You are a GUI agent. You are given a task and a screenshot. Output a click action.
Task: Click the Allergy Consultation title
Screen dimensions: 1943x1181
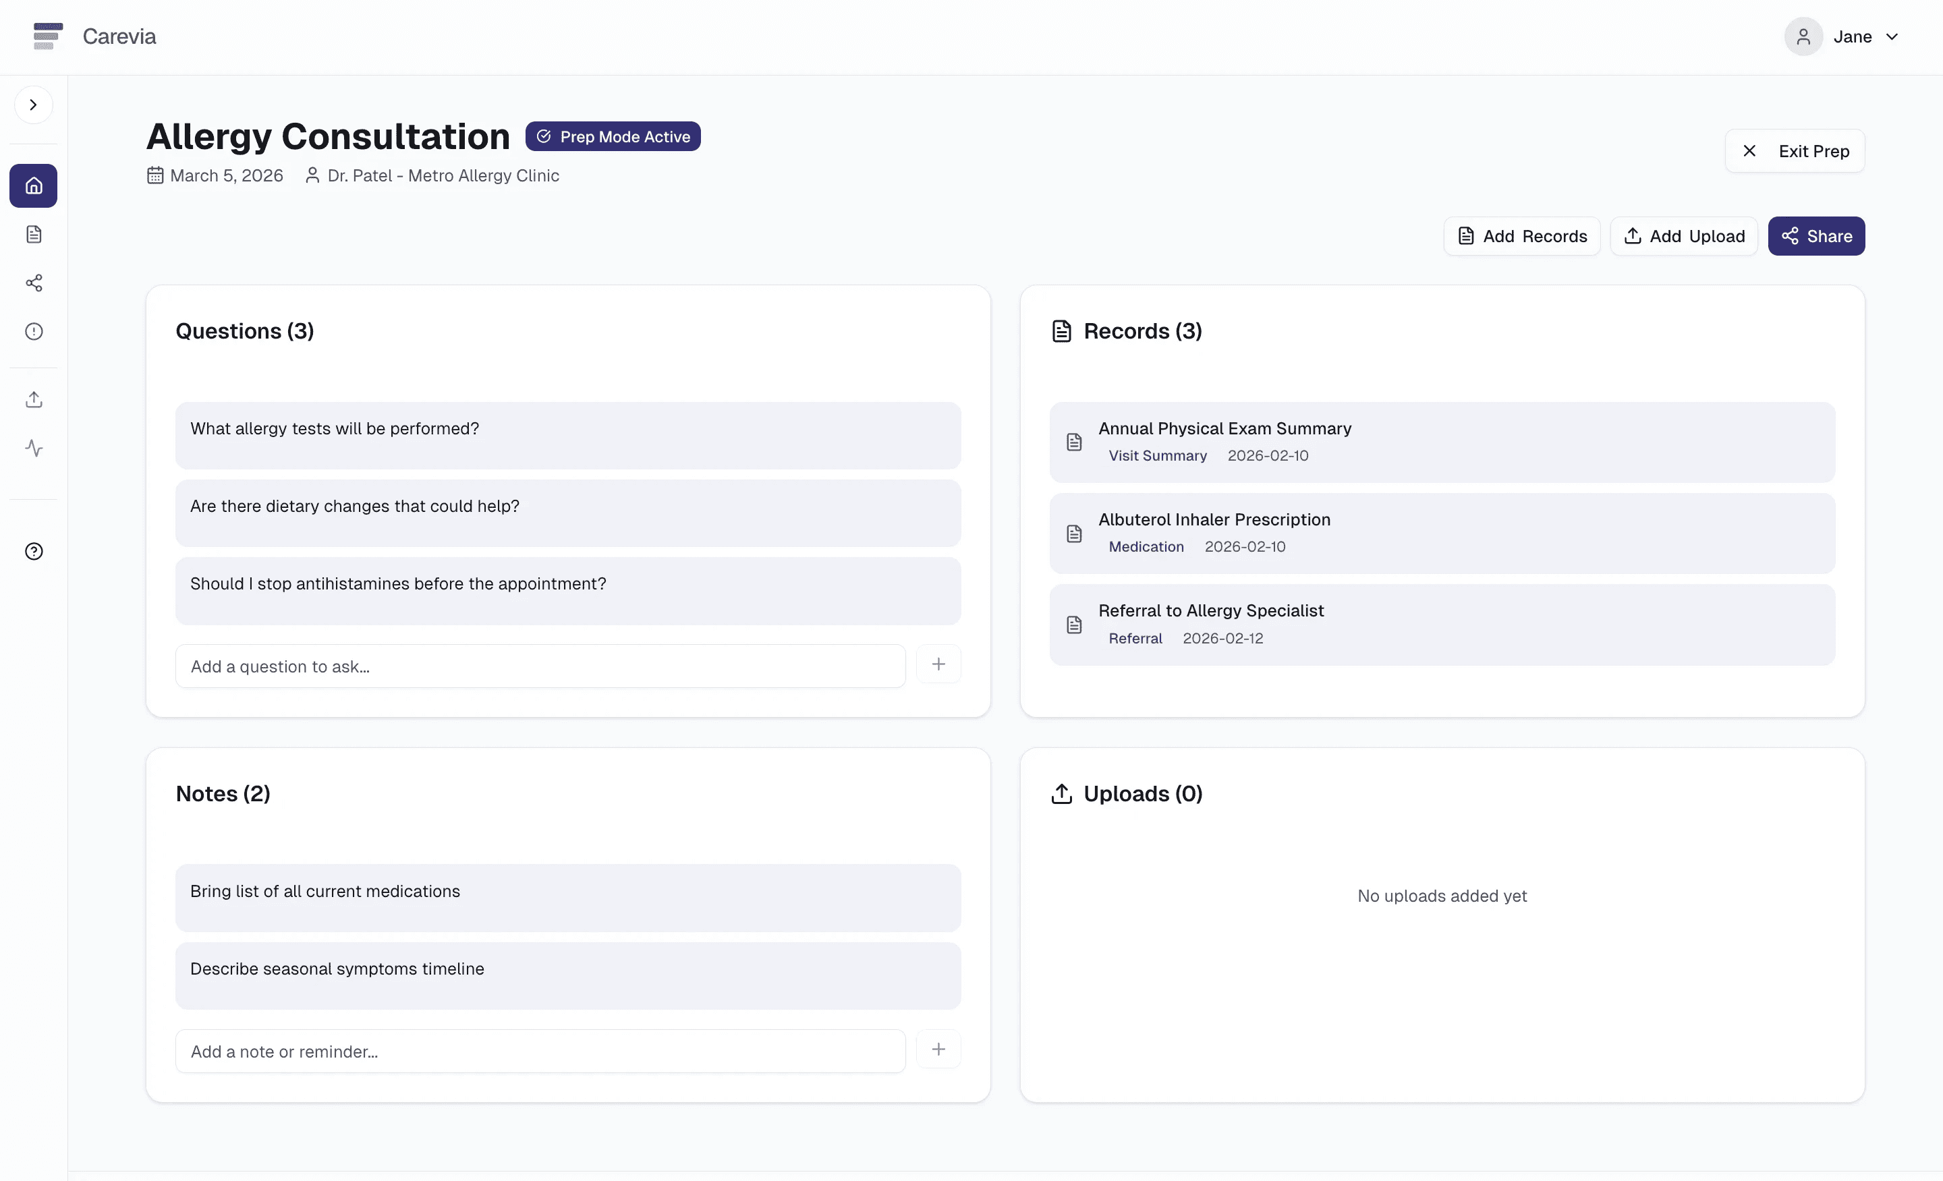click(x=328, y=136)
